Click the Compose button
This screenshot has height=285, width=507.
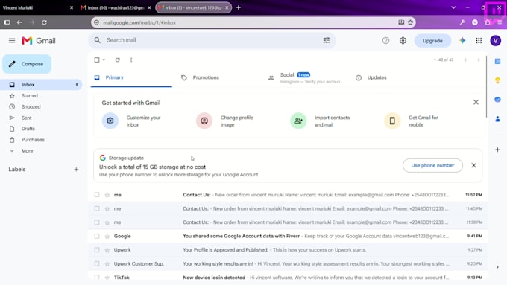point(27,64)
